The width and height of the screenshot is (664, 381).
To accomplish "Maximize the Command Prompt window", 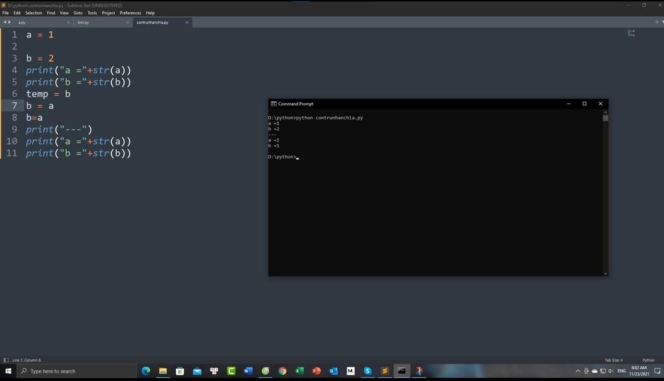I will point(584,104).
